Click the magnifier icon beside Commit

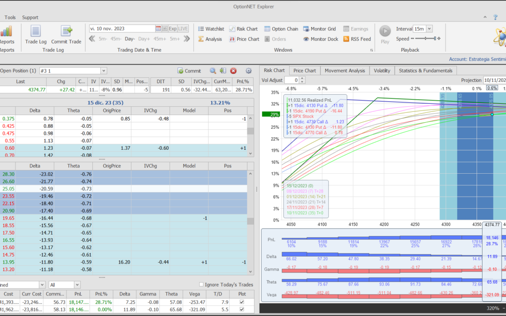click(213, 71)
